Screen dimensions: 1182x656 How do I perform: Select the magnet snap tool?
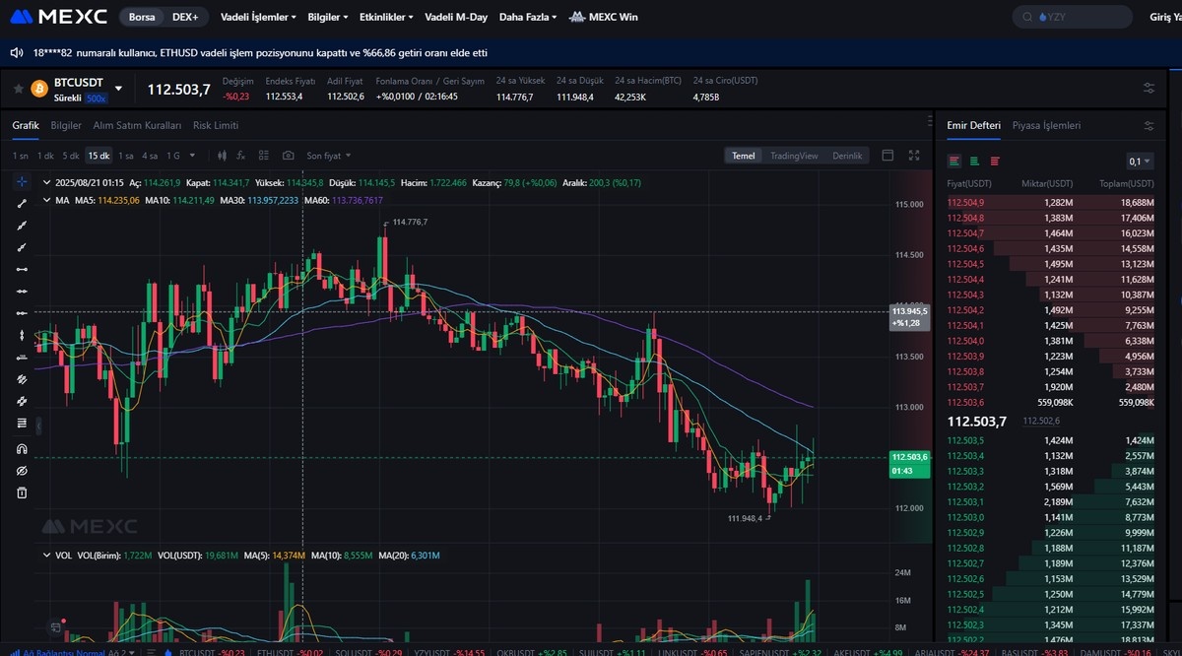pos(22,449)
